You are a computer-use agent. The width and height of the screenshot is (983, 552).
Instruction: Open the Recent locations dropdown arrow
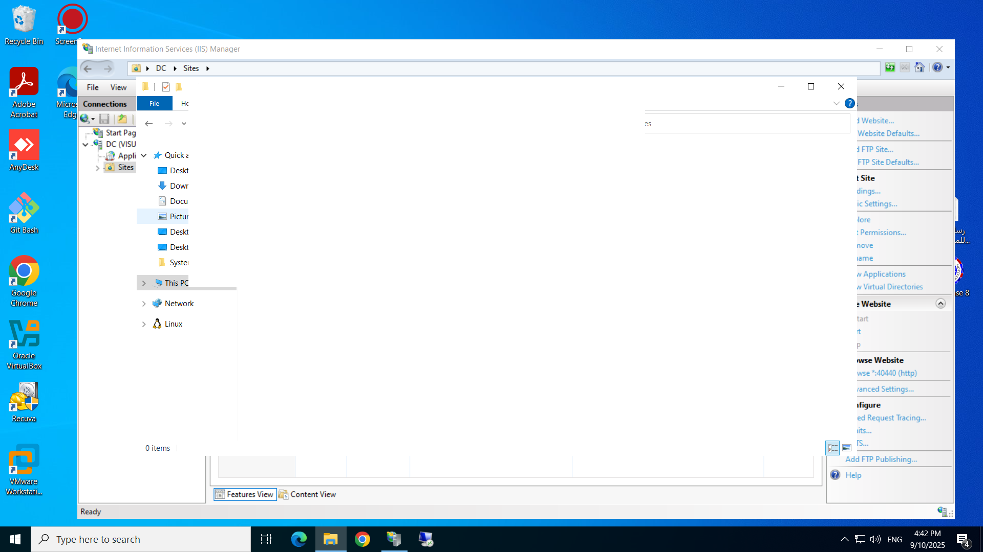(x=184, y=124)
